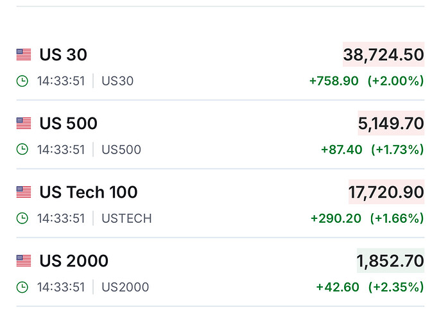The width and height of the screenshot is (441, 321).
Task: Click the clock icon in US 500 row
Action: coord(22,150)
